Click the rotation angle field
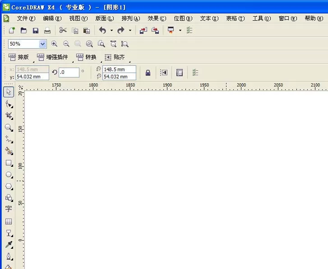Viewport: 328px width, 269px height. (69, 72)
